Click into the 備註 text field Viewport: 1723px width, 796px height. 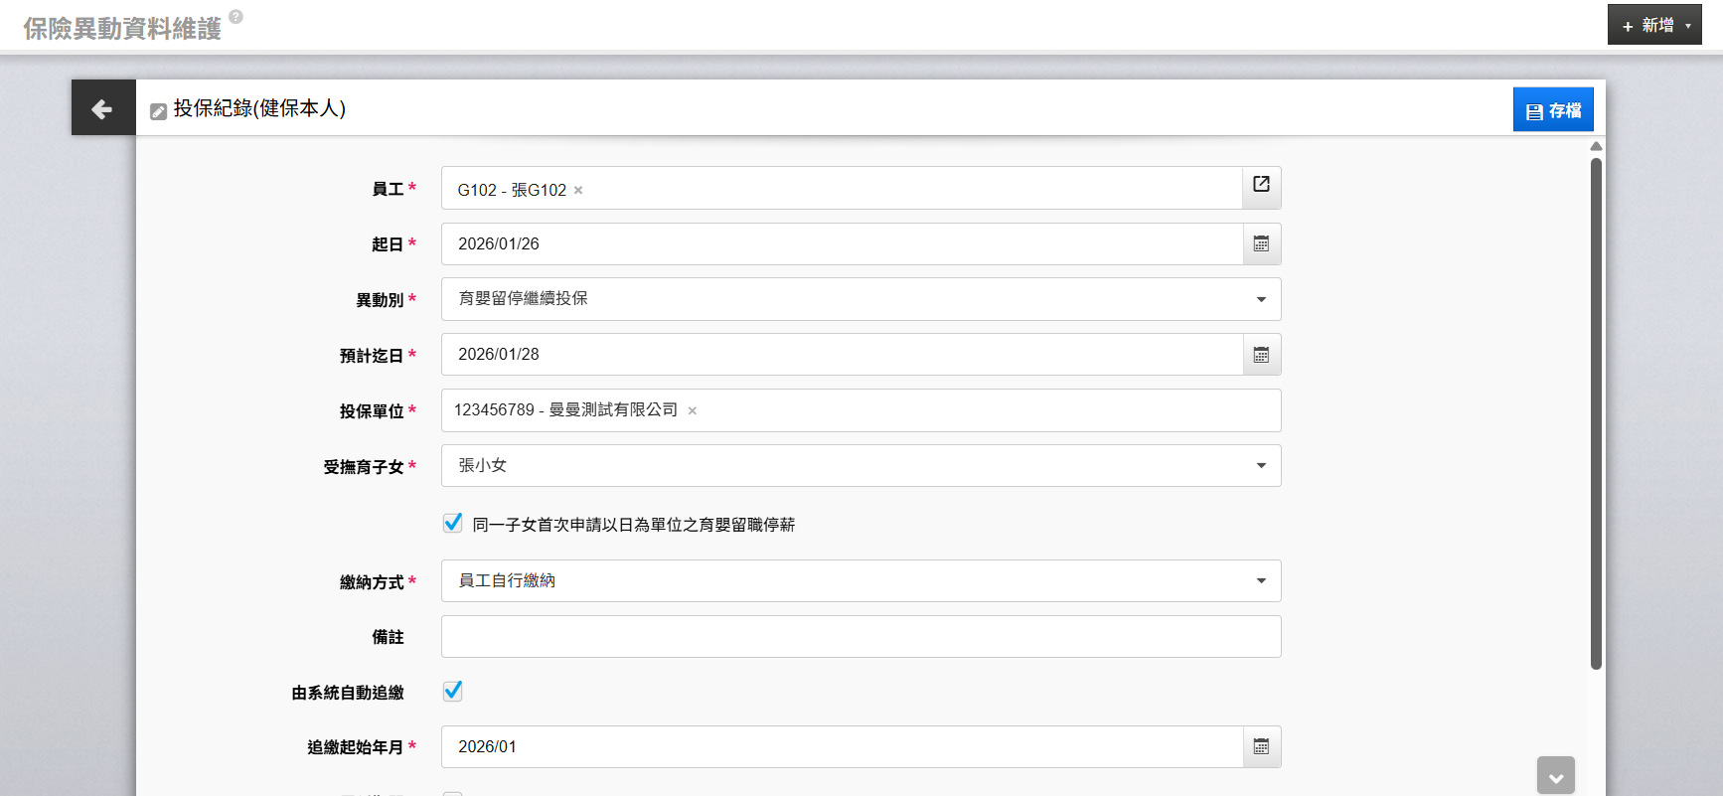coord(861,637)
